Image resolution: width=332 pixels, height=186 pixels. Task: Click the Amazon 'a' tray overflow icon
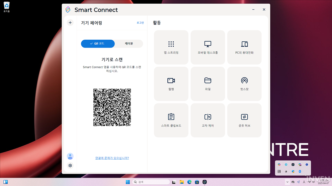(286, 171)
